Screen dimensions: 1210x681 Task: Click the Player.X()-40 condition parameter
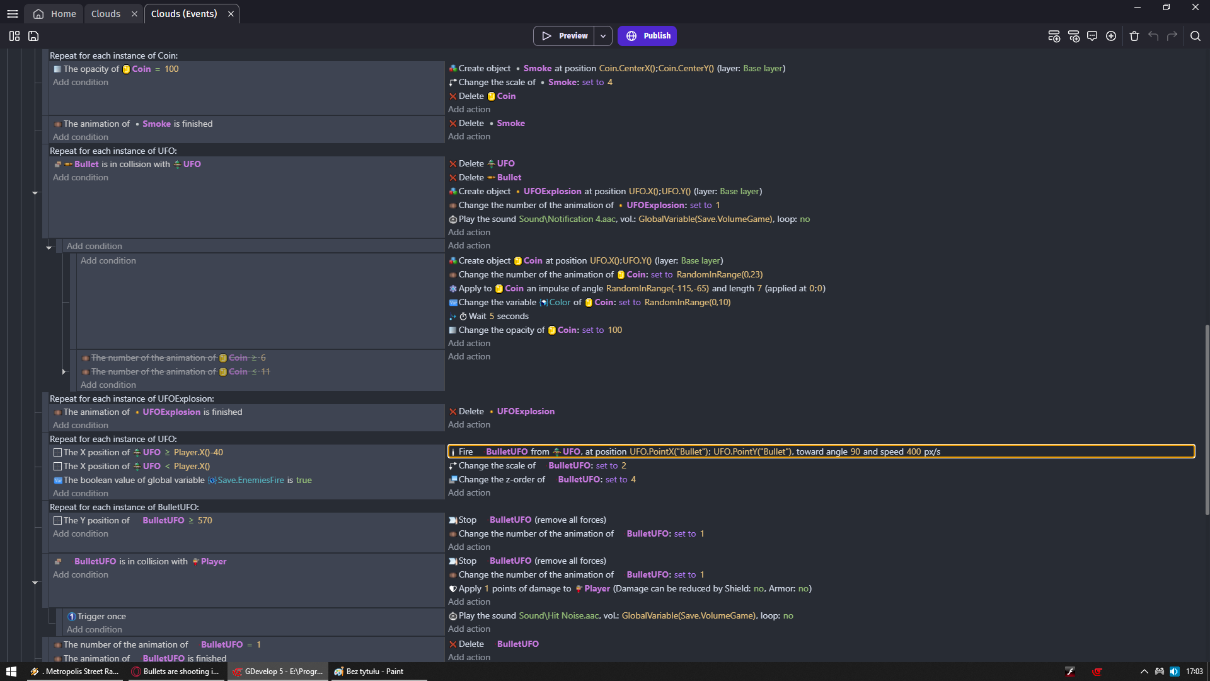[199, 453]
